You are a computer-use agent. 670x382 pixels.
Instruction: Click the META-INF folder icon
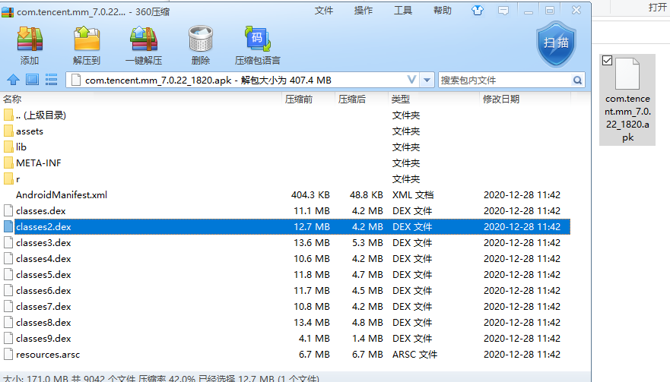(x=8, y=163)
